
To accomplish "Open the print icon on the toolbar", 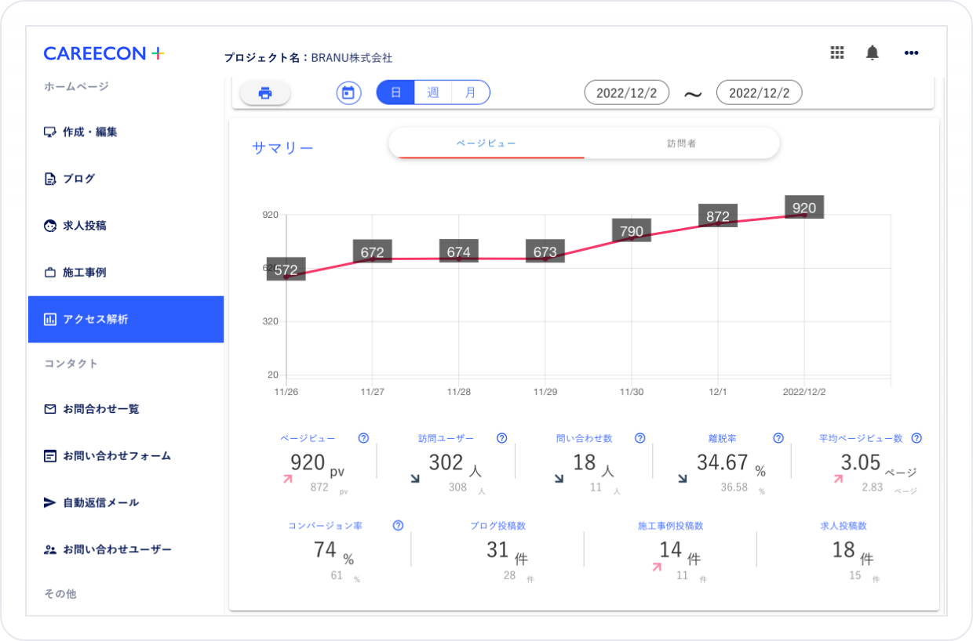I will tap(265, 92).
